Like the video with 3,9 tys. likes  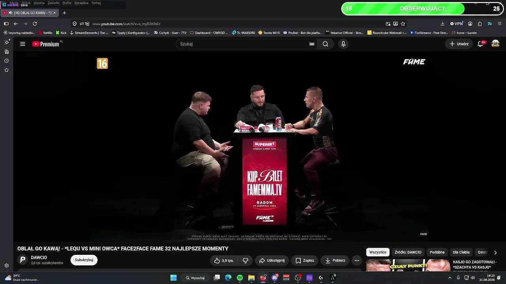pos(223,260)
